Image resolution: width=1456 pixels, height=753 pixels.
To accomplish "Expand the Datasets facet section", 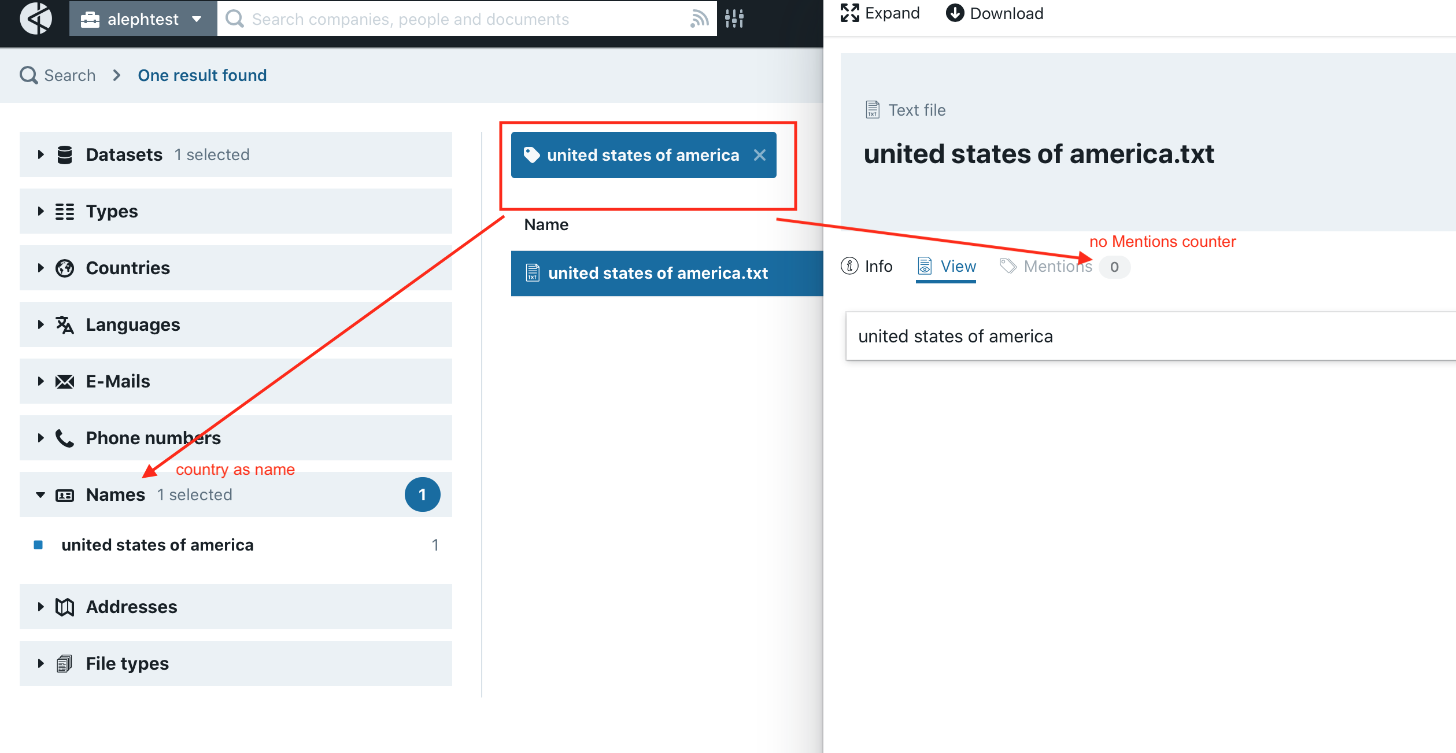I will pyautogui.click(x=40, y=154).
